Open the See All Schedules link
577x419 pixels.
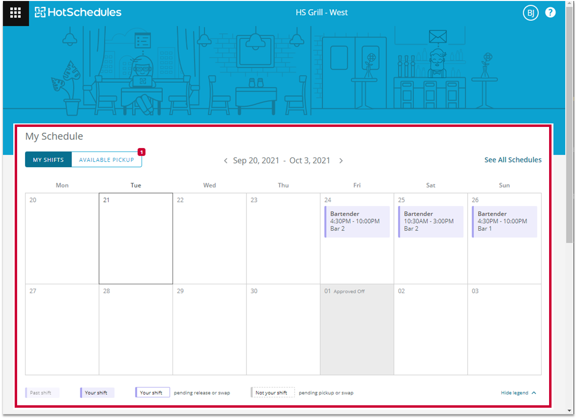[513, 160]
